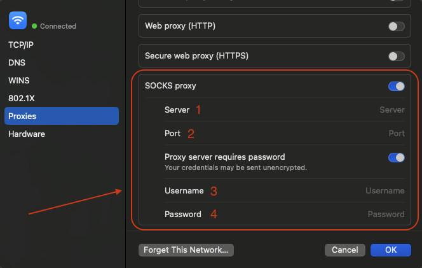Click the blue Wi-Fi network icon
This screenshot has width=422, height=268.
point(17,21)
